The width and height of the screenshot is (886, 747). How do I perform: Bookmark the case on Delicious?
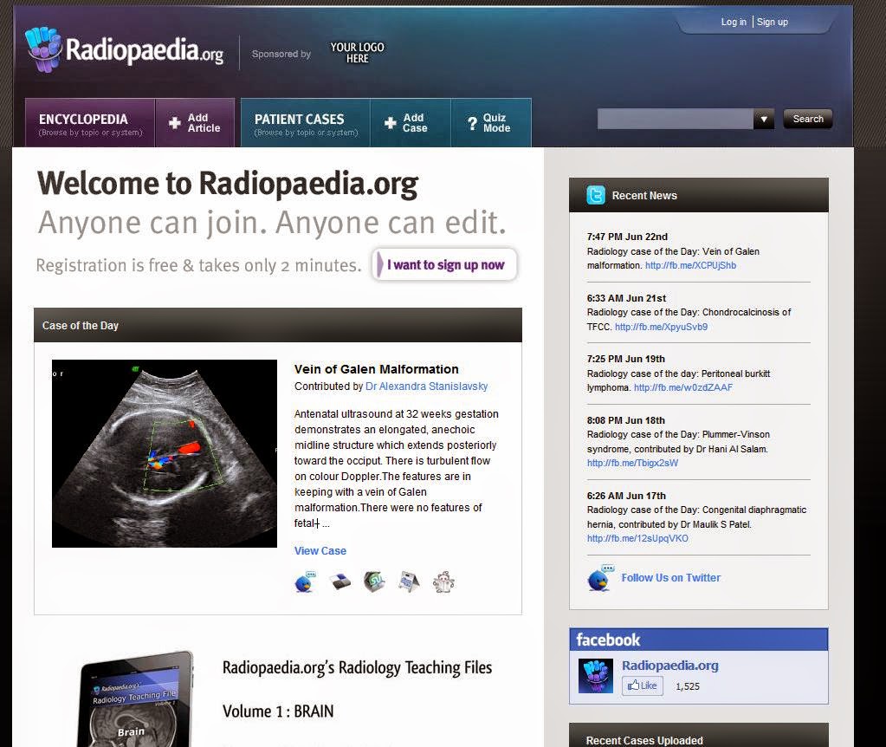point(339,581)
